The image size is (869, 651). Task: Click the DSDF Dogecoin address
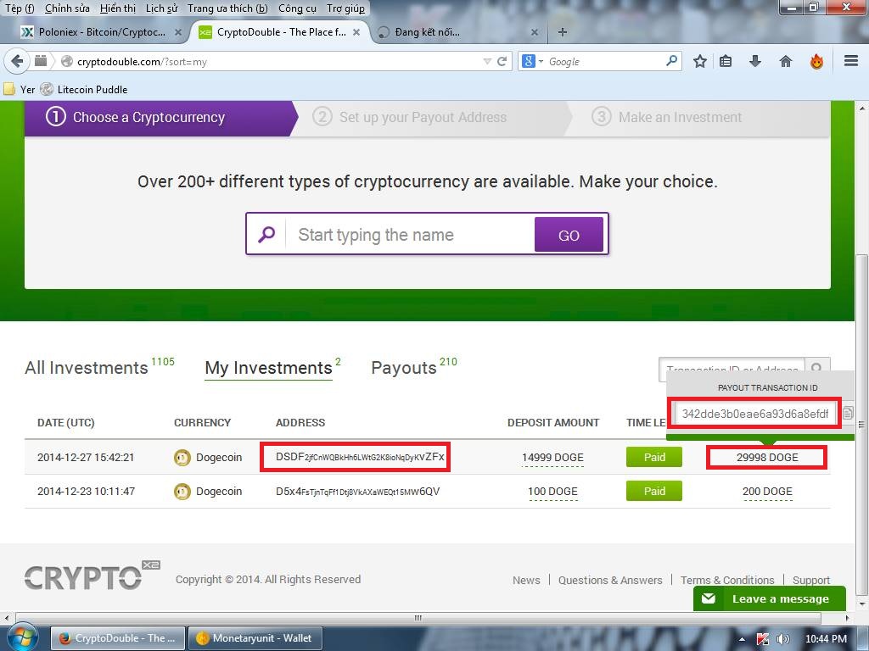click(x=360, y=457)
